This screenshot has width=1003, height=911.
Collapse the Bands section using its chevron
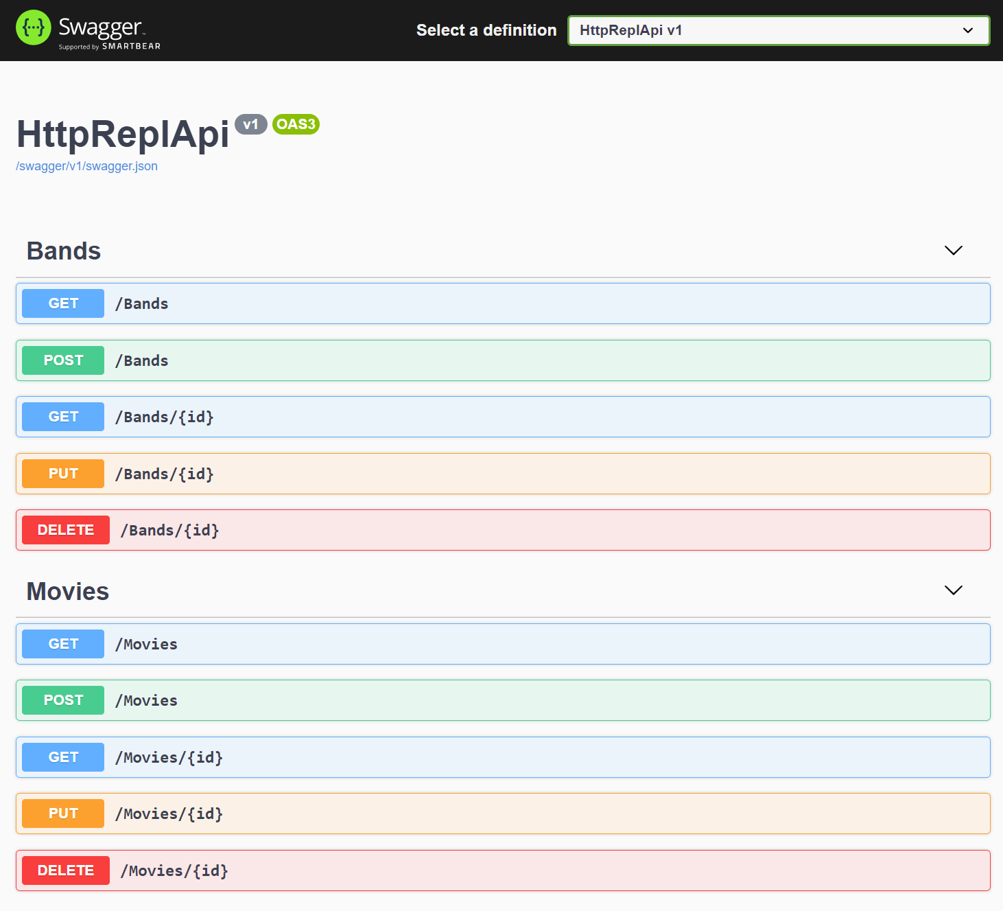point(953,251)
